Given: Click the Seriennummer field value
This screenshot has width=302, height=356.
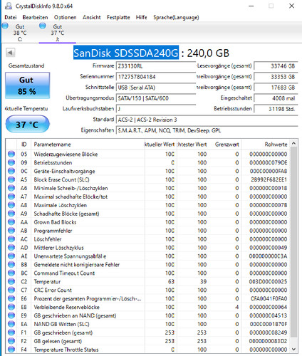Looking at the screenshot, I should [x=156, y=77].
